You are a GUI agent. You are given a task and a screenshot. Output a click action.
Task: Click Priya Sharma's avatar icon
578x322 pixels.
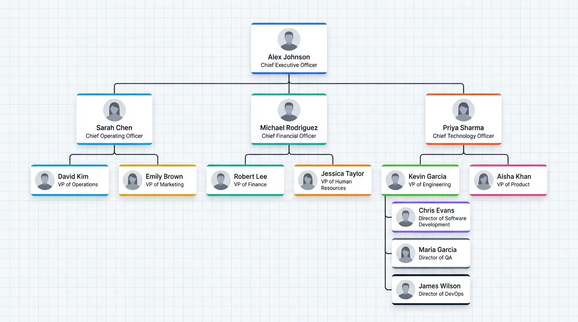(463, 110)
